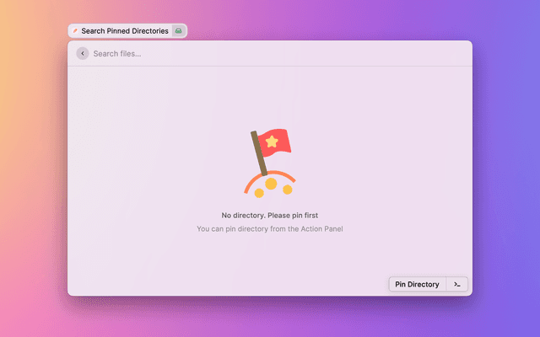Click the Search Pinned Directories label
Screen dimensions: 540x337
[x=124, y=31]
